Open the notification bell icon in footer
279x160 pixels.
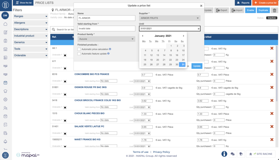pos(241,154)
